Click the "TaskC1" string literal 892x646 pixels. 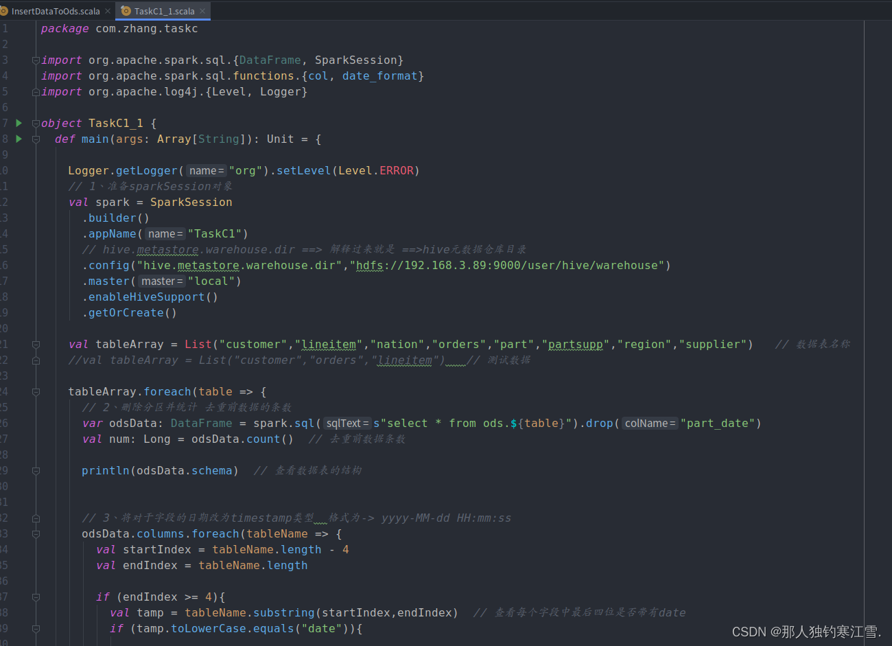coord(215,234)
